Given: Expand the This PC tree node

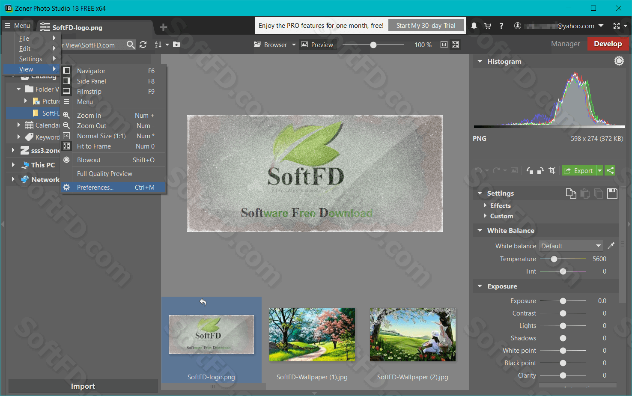Looking at the screenshot, I should (13, 165).
